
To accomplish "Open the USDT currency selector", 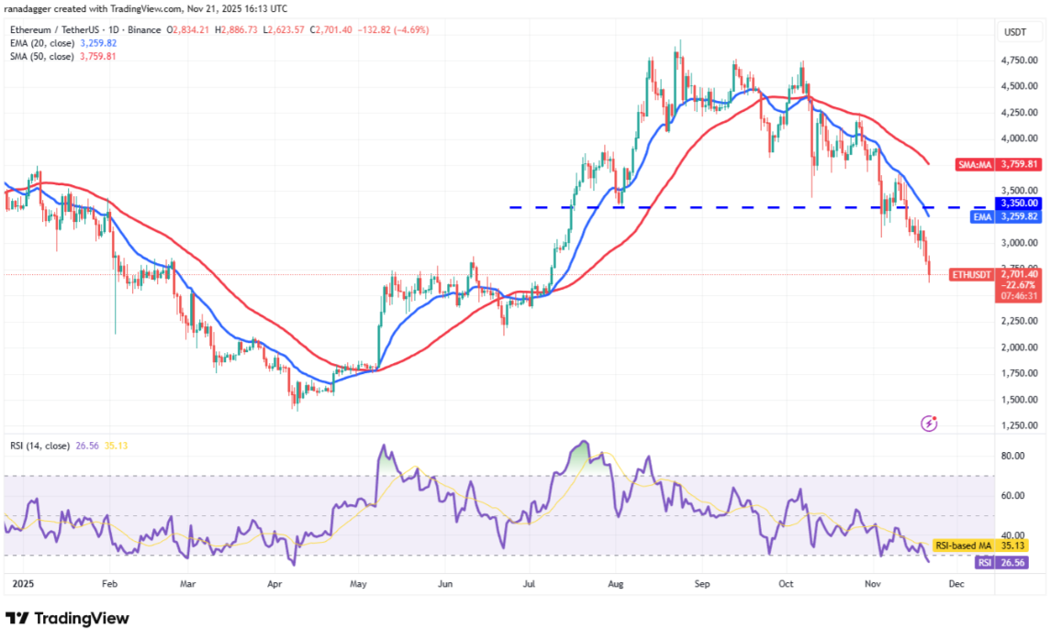I will click(x=1017, y=31).
